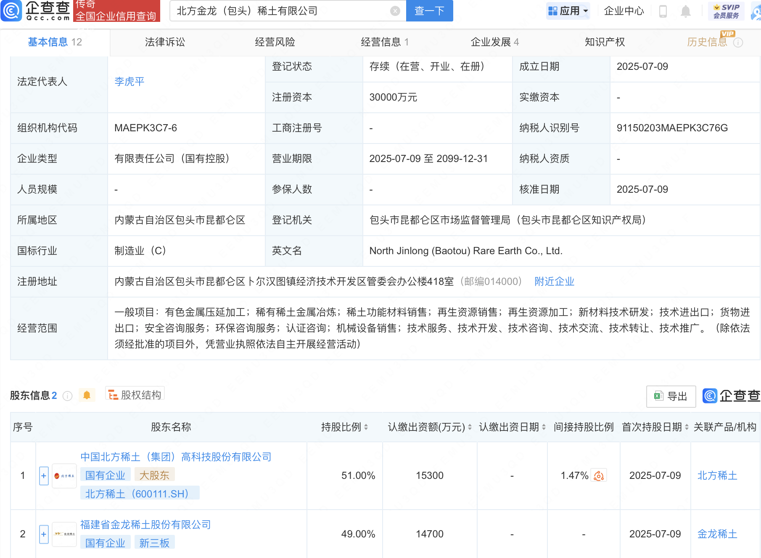Image resolution: width=761 pixels, height=558 pixels.
Task: Switch to the 法律诉讼 tab
Action: (165, 42)
